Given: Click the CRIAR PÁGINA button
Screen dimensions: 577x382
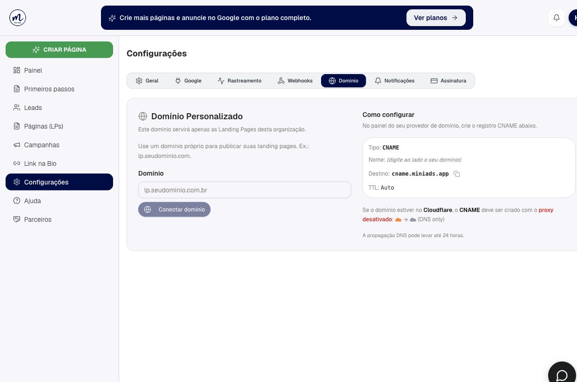Looking at the screenshot, I should pyautogui.click(x=59, y=50).
